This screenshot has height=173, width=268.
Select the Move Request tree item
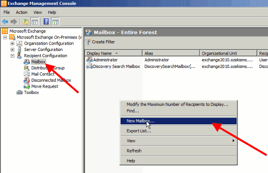45,86
